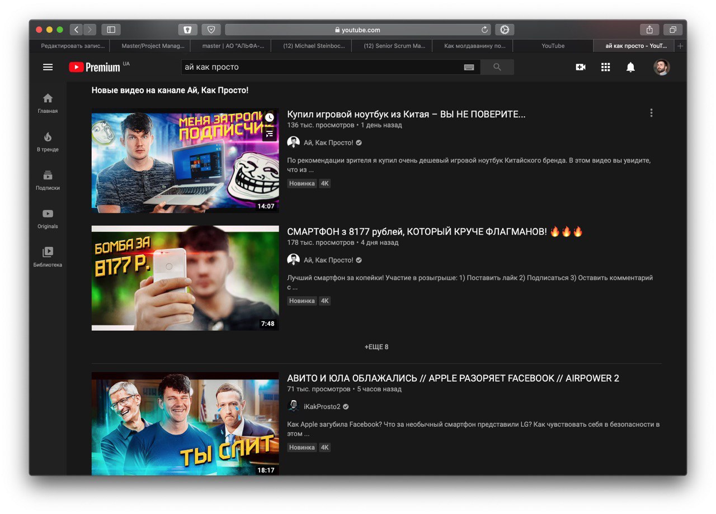Open the Safari share button
This screenshot has width=716, height=514.
click(649, 30)
